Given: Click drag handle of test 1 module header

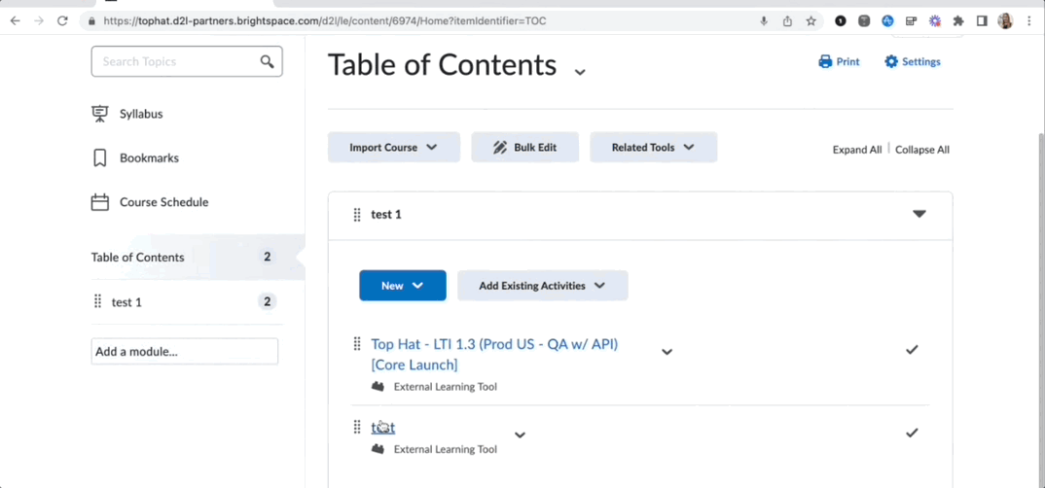Looking at the screenshot, I should [x=356, y=215].
